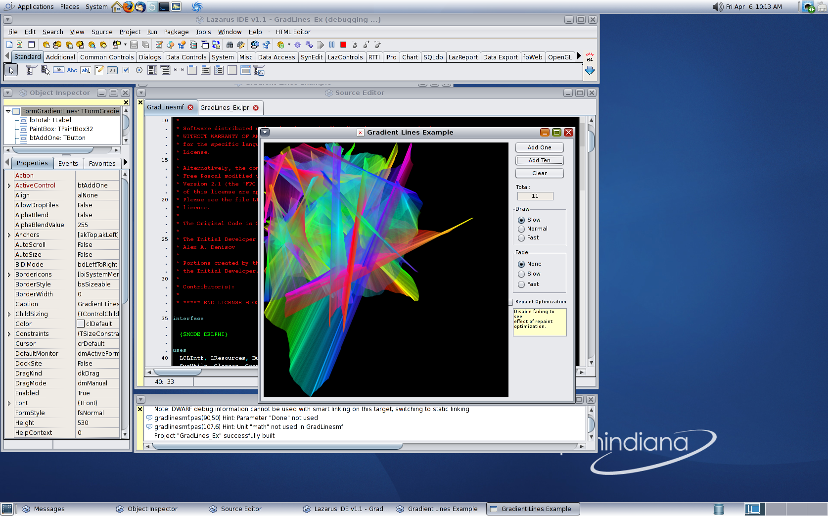This screenshot has width=828, height=516.
Task: Click the Save floppy disk icon
Action: pos(134,45)
